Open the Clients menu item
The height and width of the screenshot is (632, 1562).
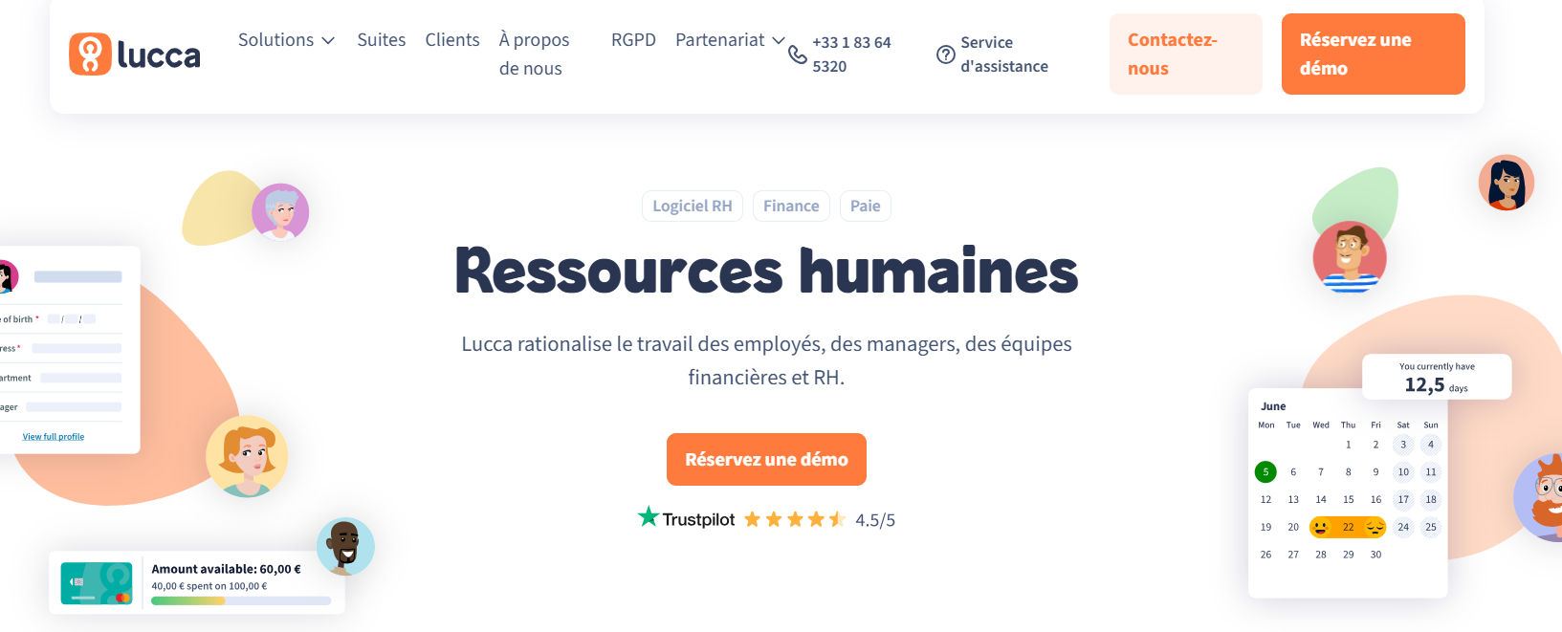452,40
